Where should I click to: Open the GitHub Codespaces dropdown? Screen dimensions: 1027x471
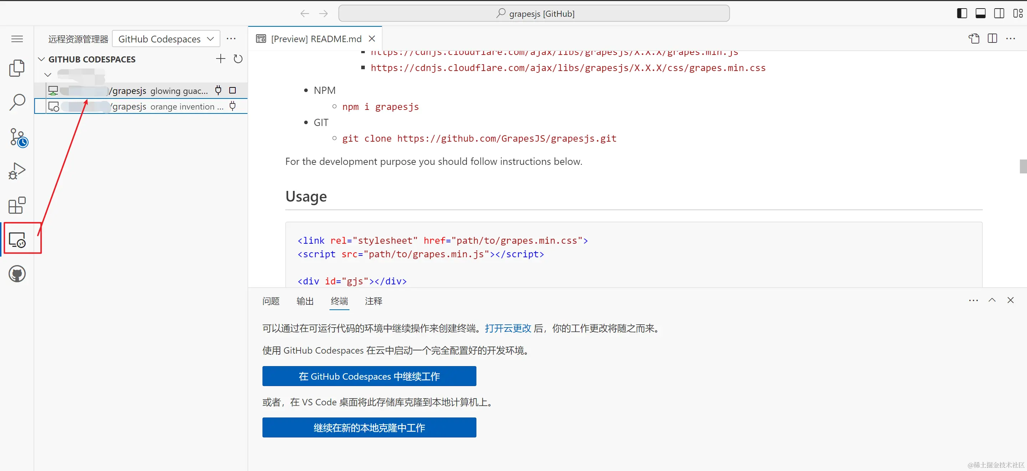coord(166,39)
